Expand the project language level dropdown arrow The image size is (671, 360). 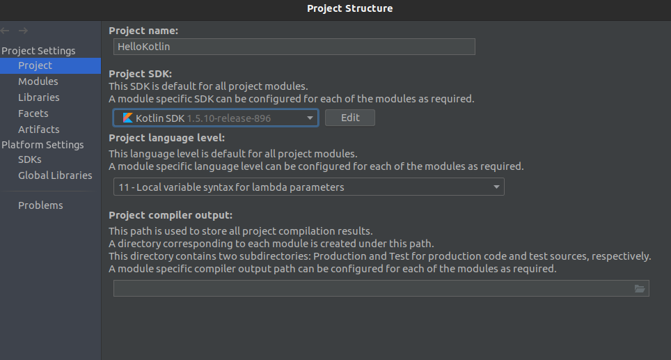click(x=496, y=187)
